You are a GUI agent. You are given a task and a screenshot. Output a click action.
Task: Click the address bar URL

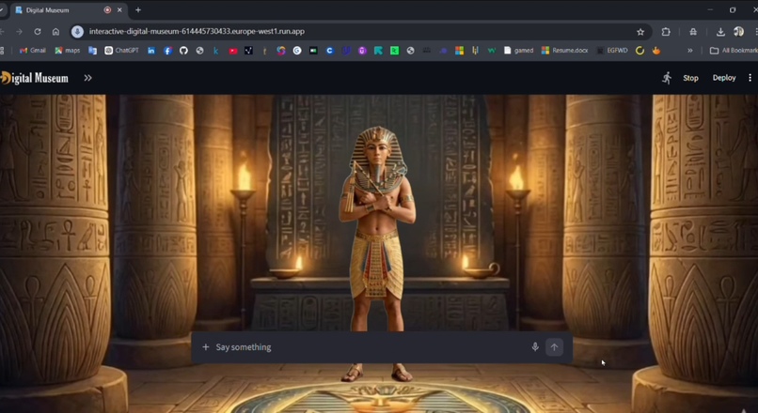[197, 31]
